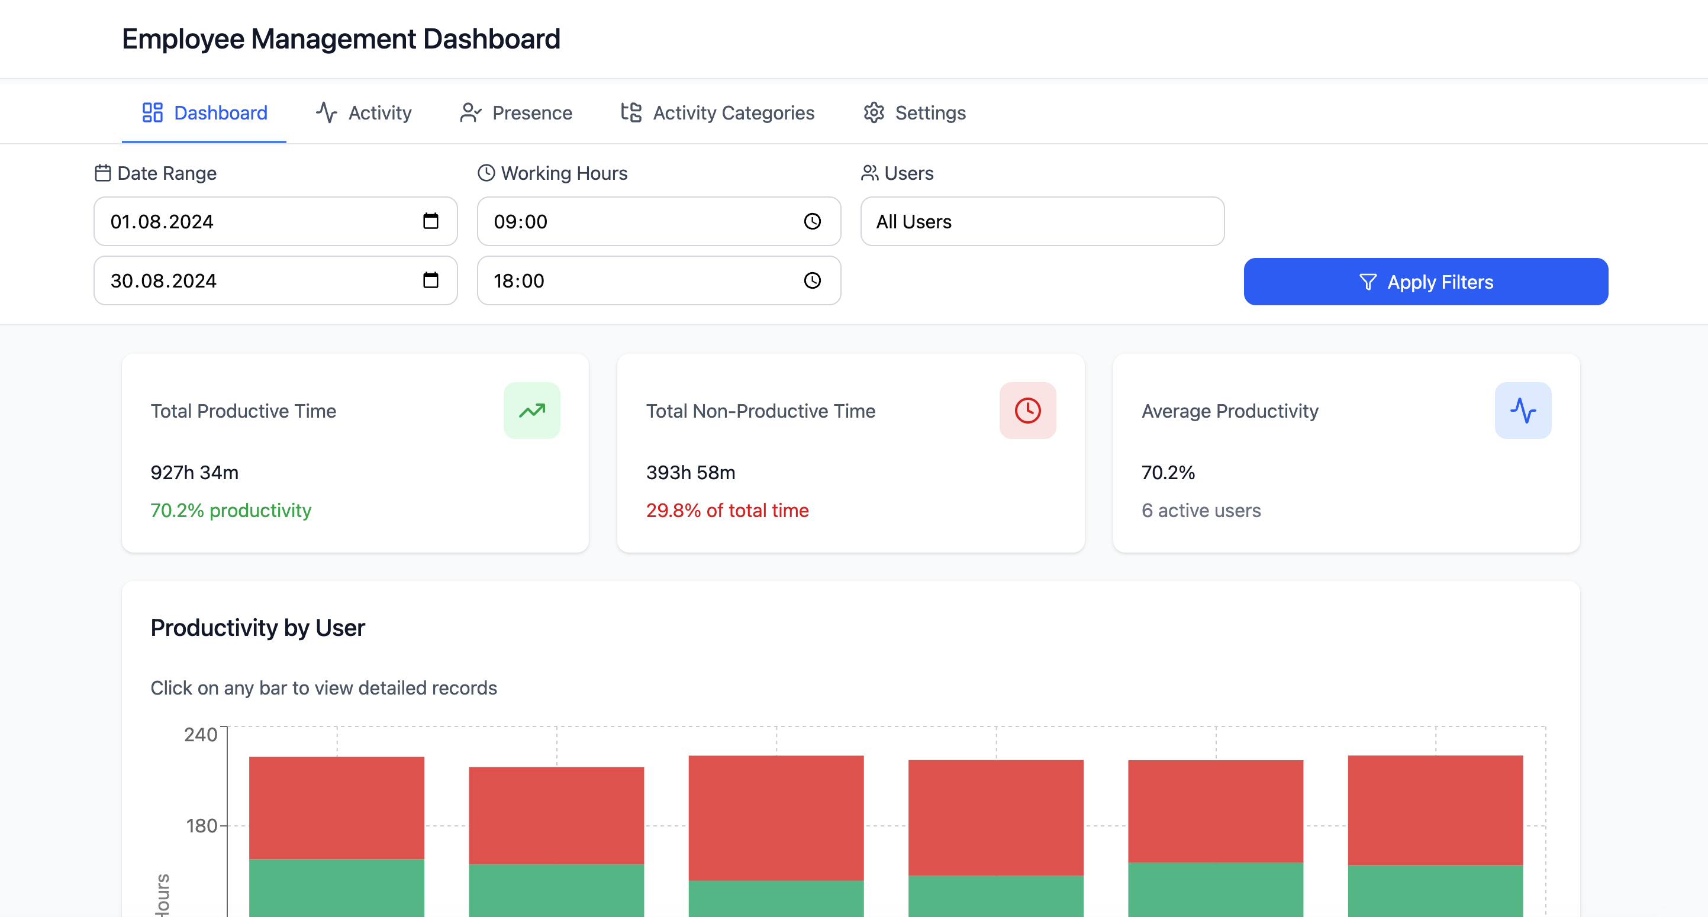Click the clock icon in the 18:00 field
The height and width of the screenshot is (917, 1708).
click(812, 280)
